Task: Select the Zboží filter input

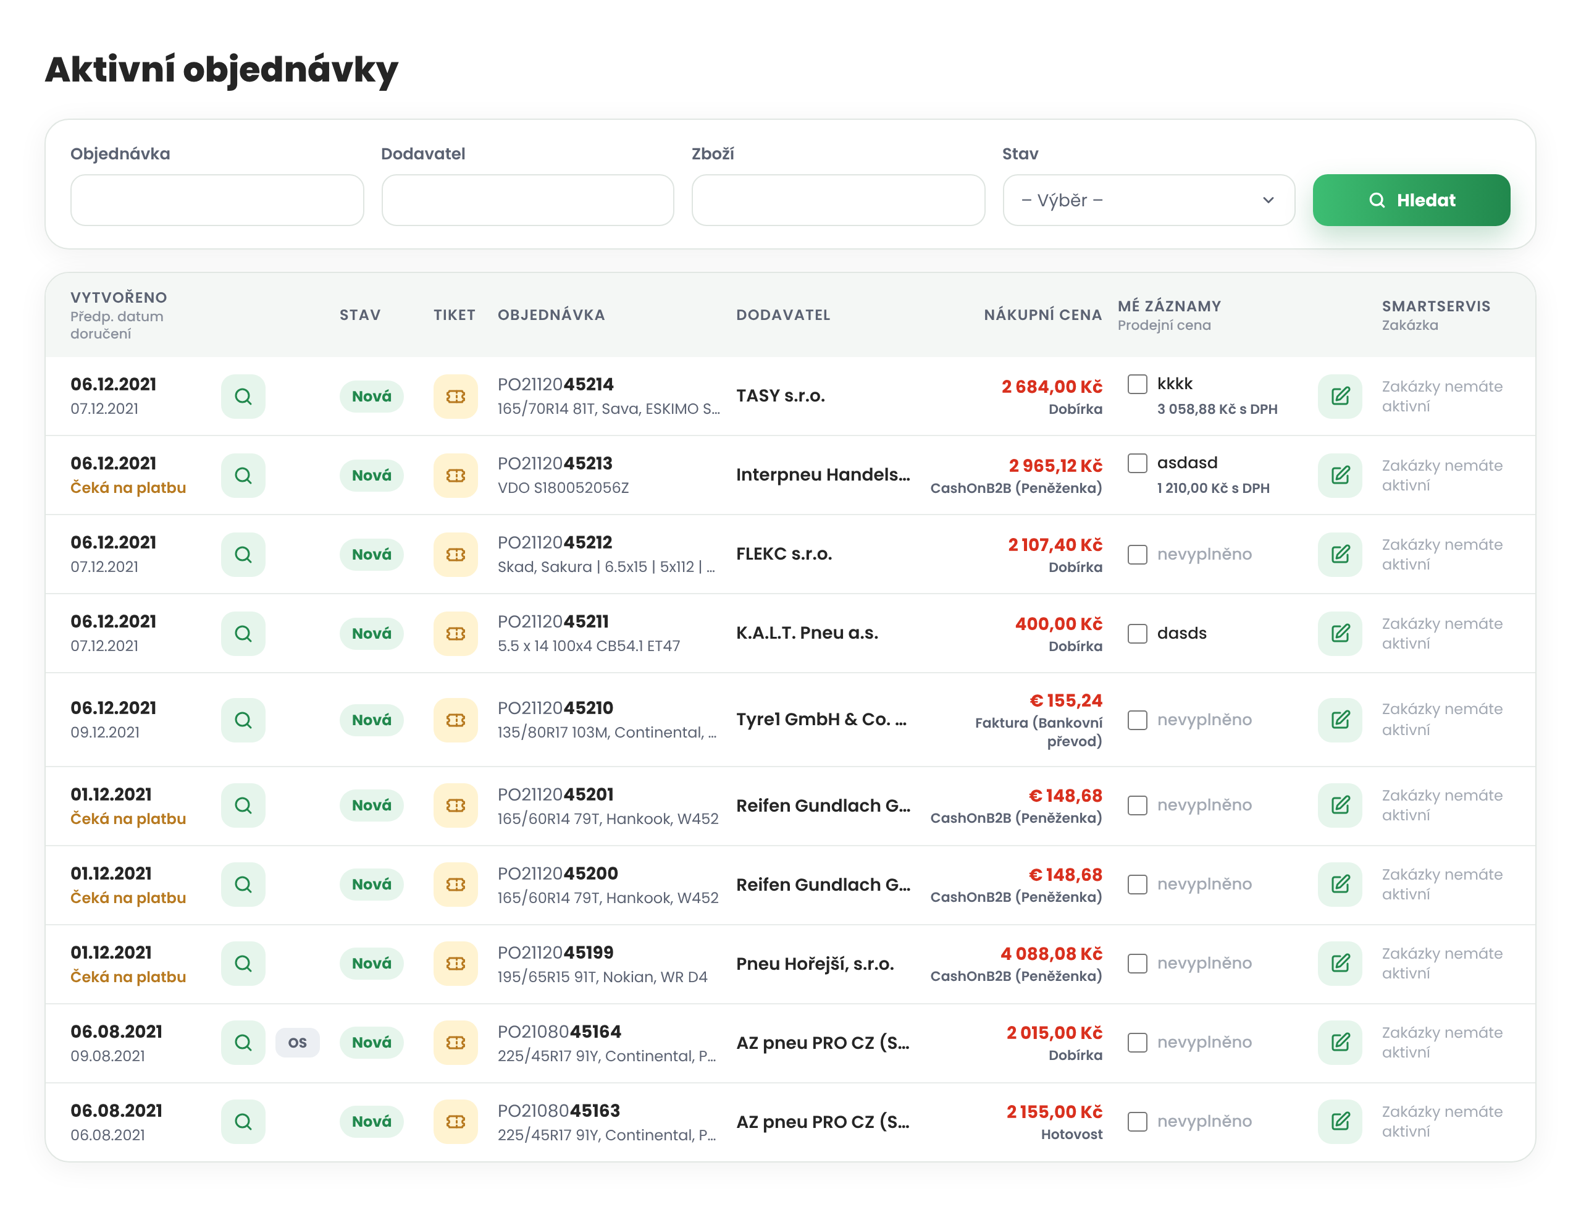Action: [837, 200]
